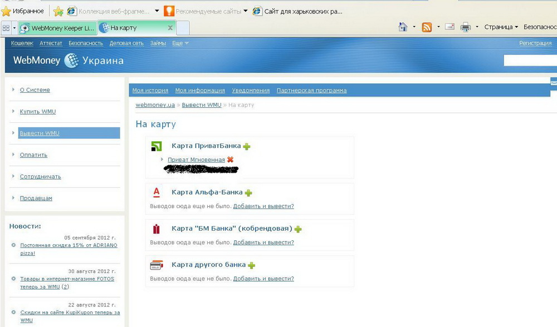This screenshot has height=327, width=557.
Task: Click the mail envelope icon at right edge
Action: tap(554, 82)
